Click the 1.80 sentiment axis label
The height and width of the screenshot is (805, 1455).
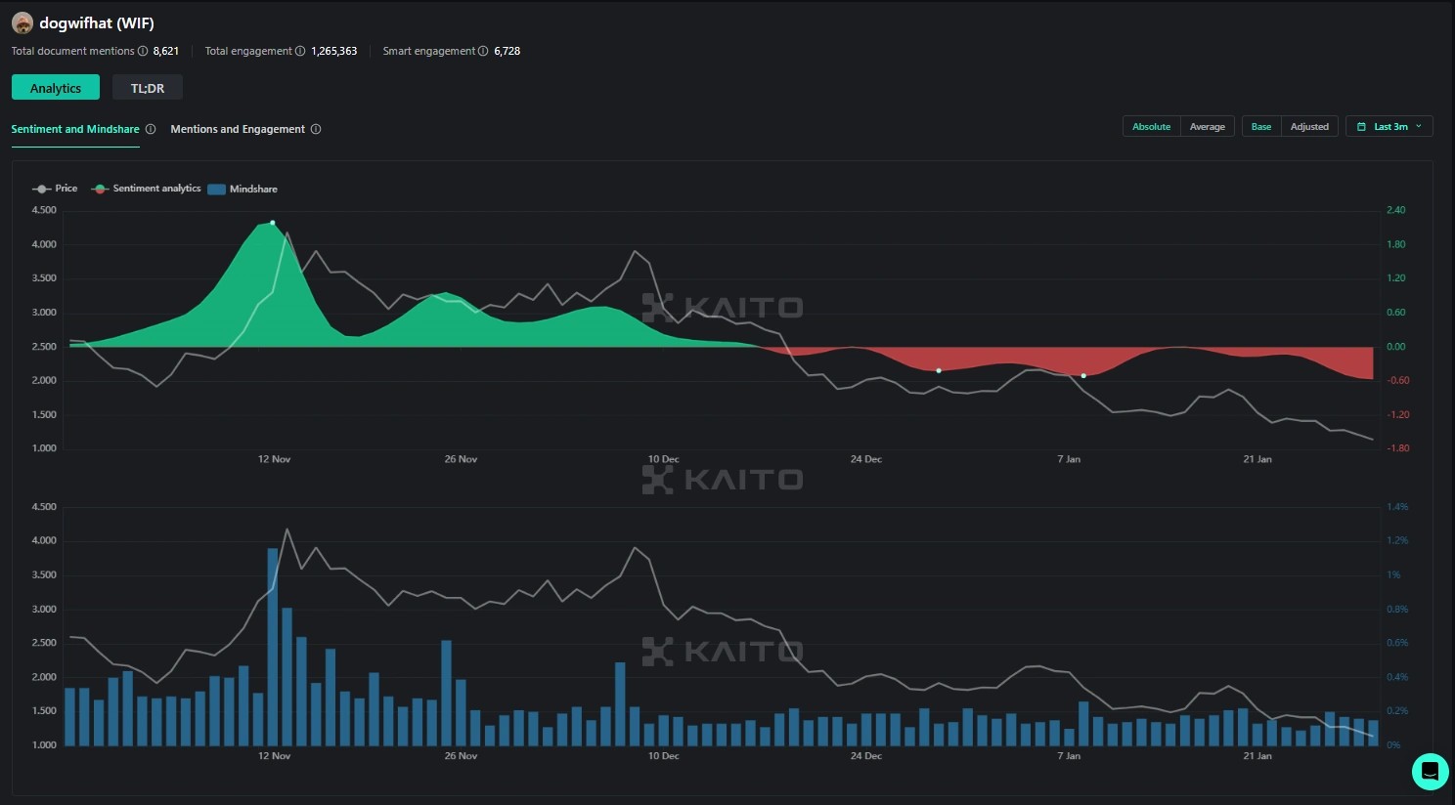click(x=1396, y=244)
